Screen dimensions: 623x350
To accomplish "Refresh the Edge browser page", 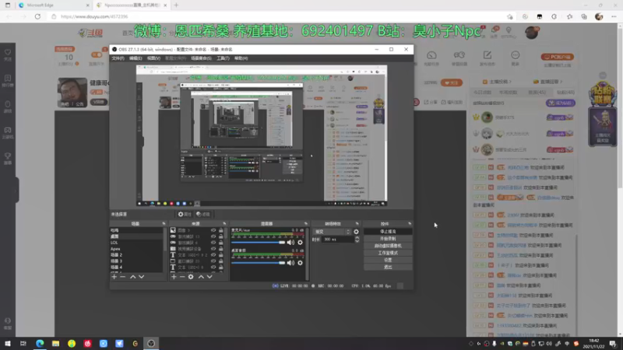I will tap(37, 16).
